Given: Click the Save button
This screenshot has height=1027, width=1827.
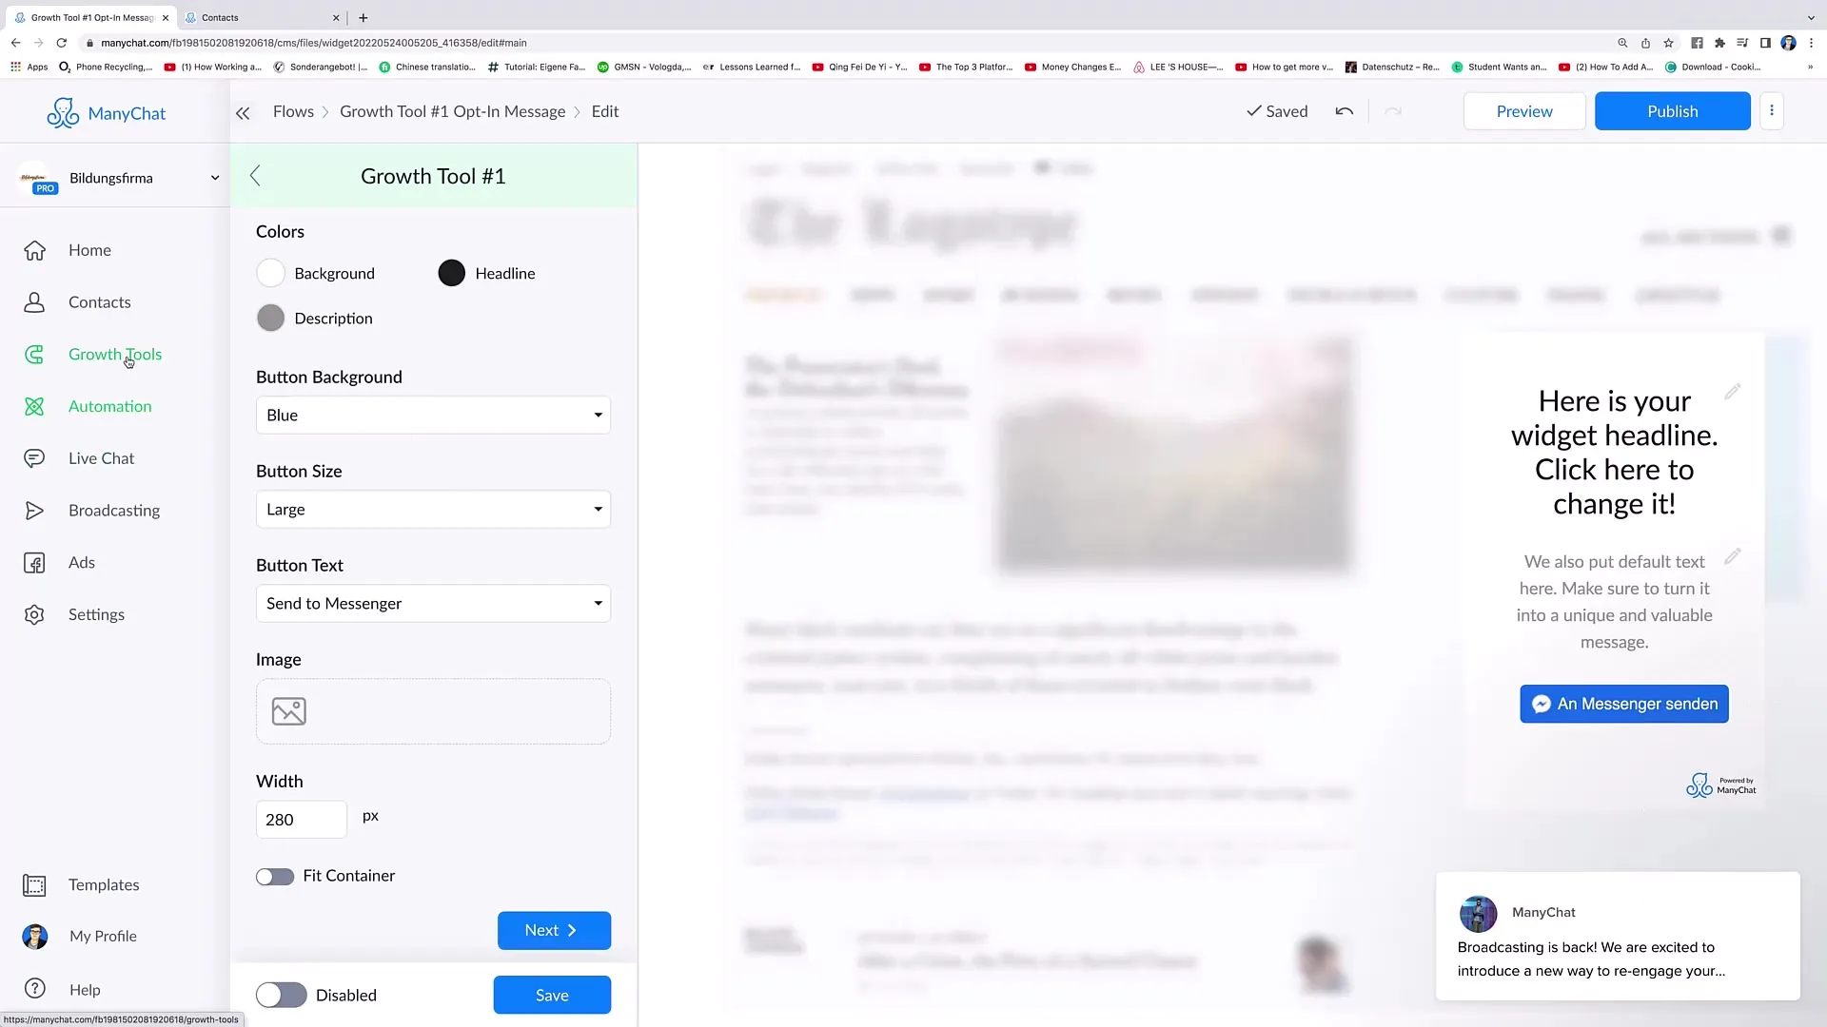Looking at the screenshot, I should click(552, 995).
